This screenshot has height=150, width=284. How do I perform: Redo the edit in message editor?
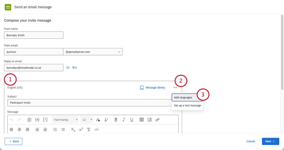[x=19, y=120]
